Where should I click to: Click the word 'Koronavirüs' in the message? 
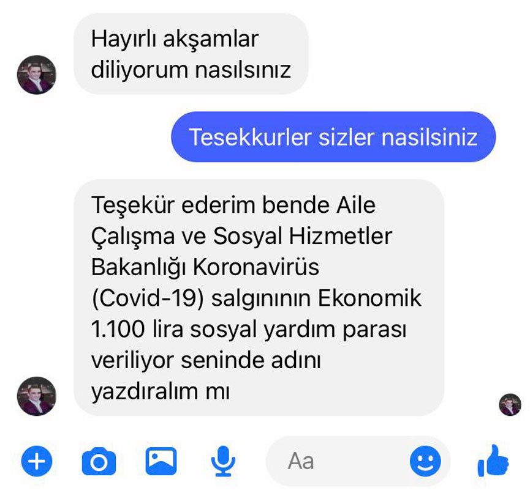pos(256,267)
